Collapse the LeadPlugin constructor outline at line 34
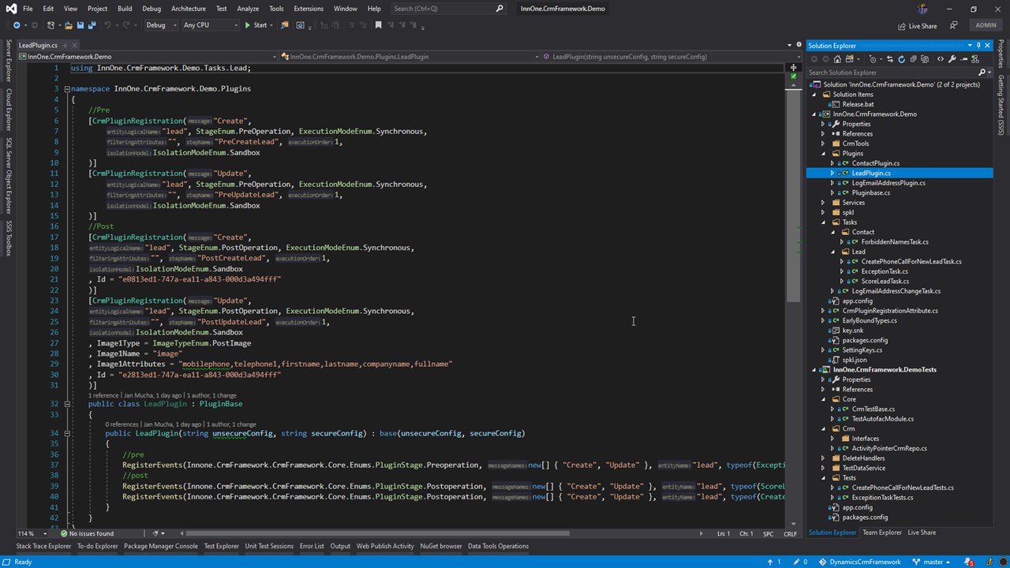 67,433
